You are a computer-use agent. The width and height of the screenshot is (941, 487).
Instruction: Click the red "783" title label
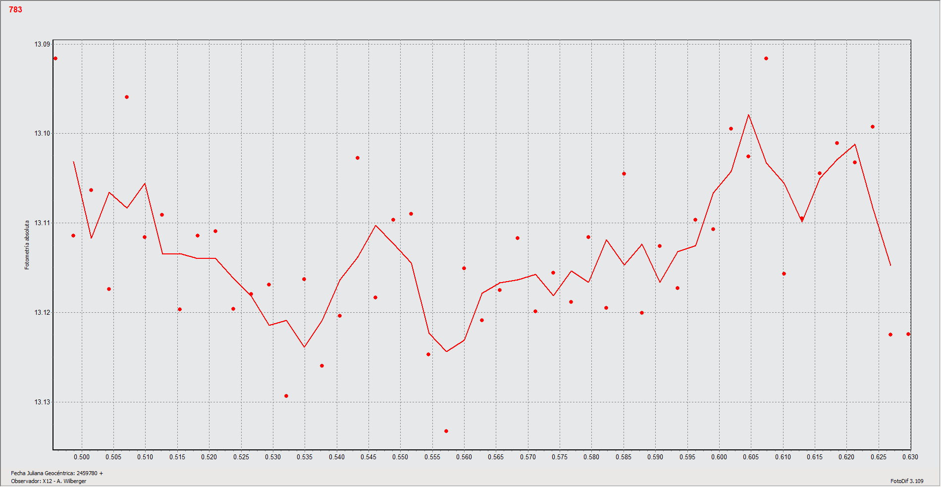pos(15,9)
